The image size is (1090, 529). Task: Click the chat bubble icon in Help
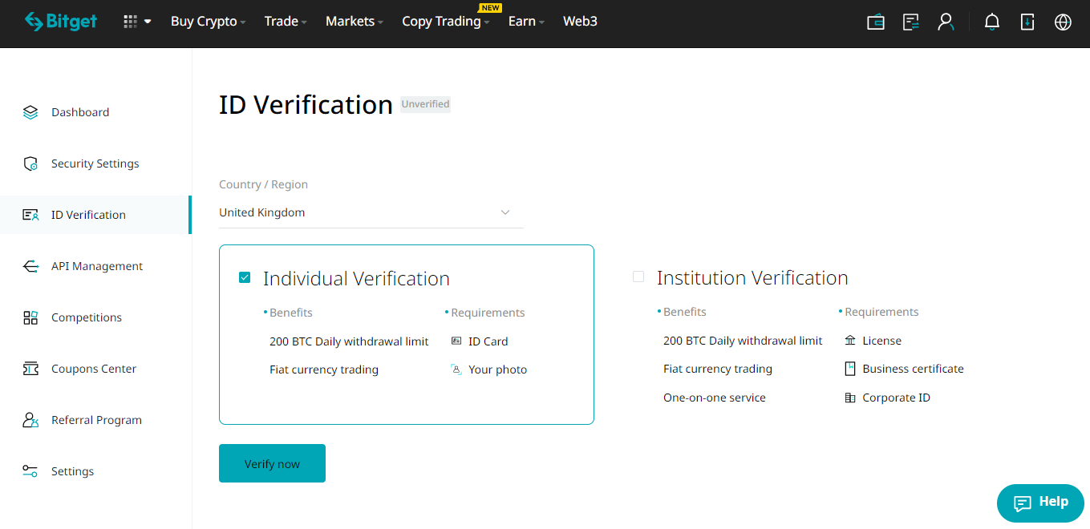coord(1023,503)
